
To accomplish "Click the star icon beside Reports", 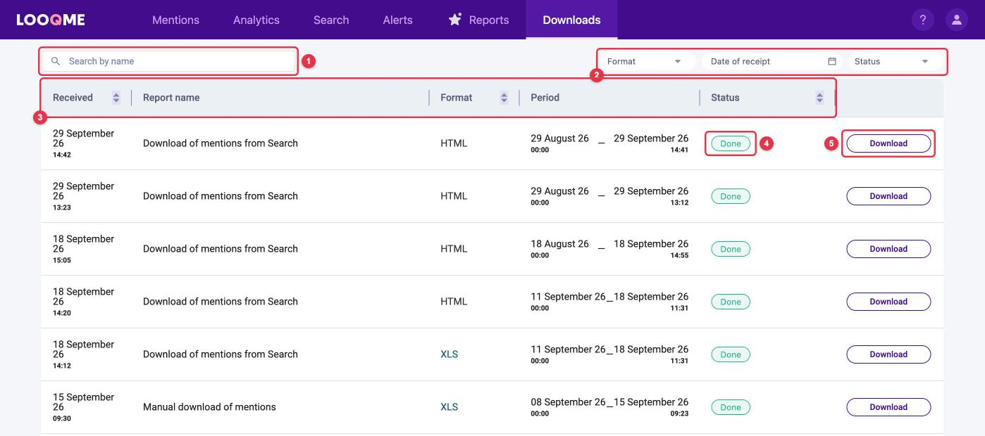I will pyautogui.click(x=455, y=19).
